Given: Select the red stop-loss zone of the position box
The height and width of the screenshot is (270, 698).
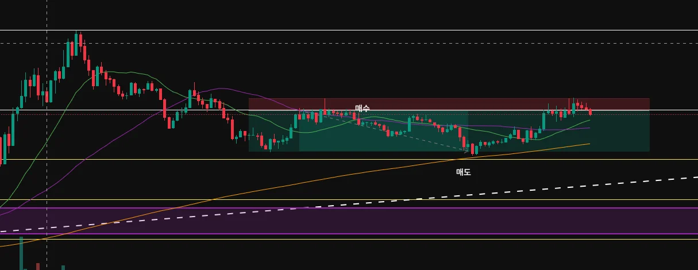Looking at the screenshot, I should point(449,104).
